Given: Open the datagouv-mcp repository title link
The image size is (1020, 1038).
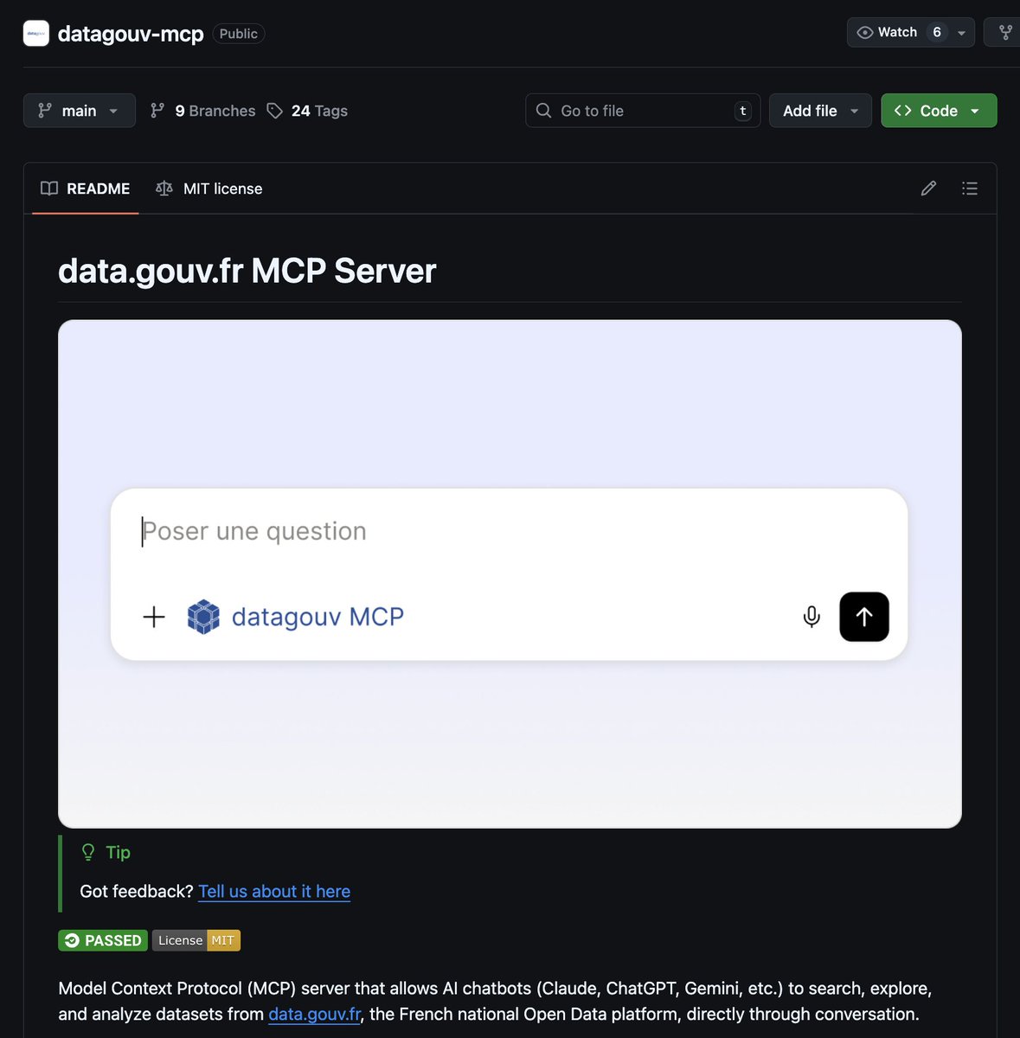Looking at the screenshot, I should pos(131,34).
